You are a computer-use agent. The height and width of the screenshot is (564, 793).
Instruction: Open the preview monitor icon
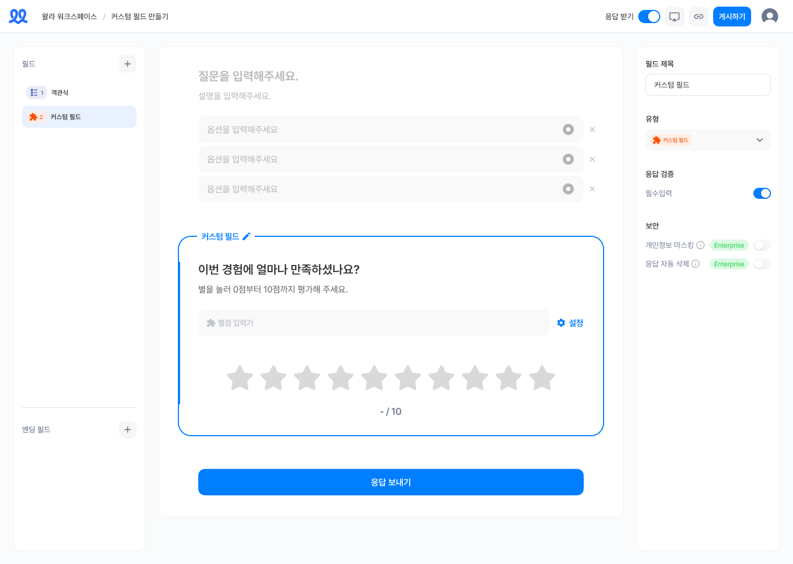[x=675, y=17]
